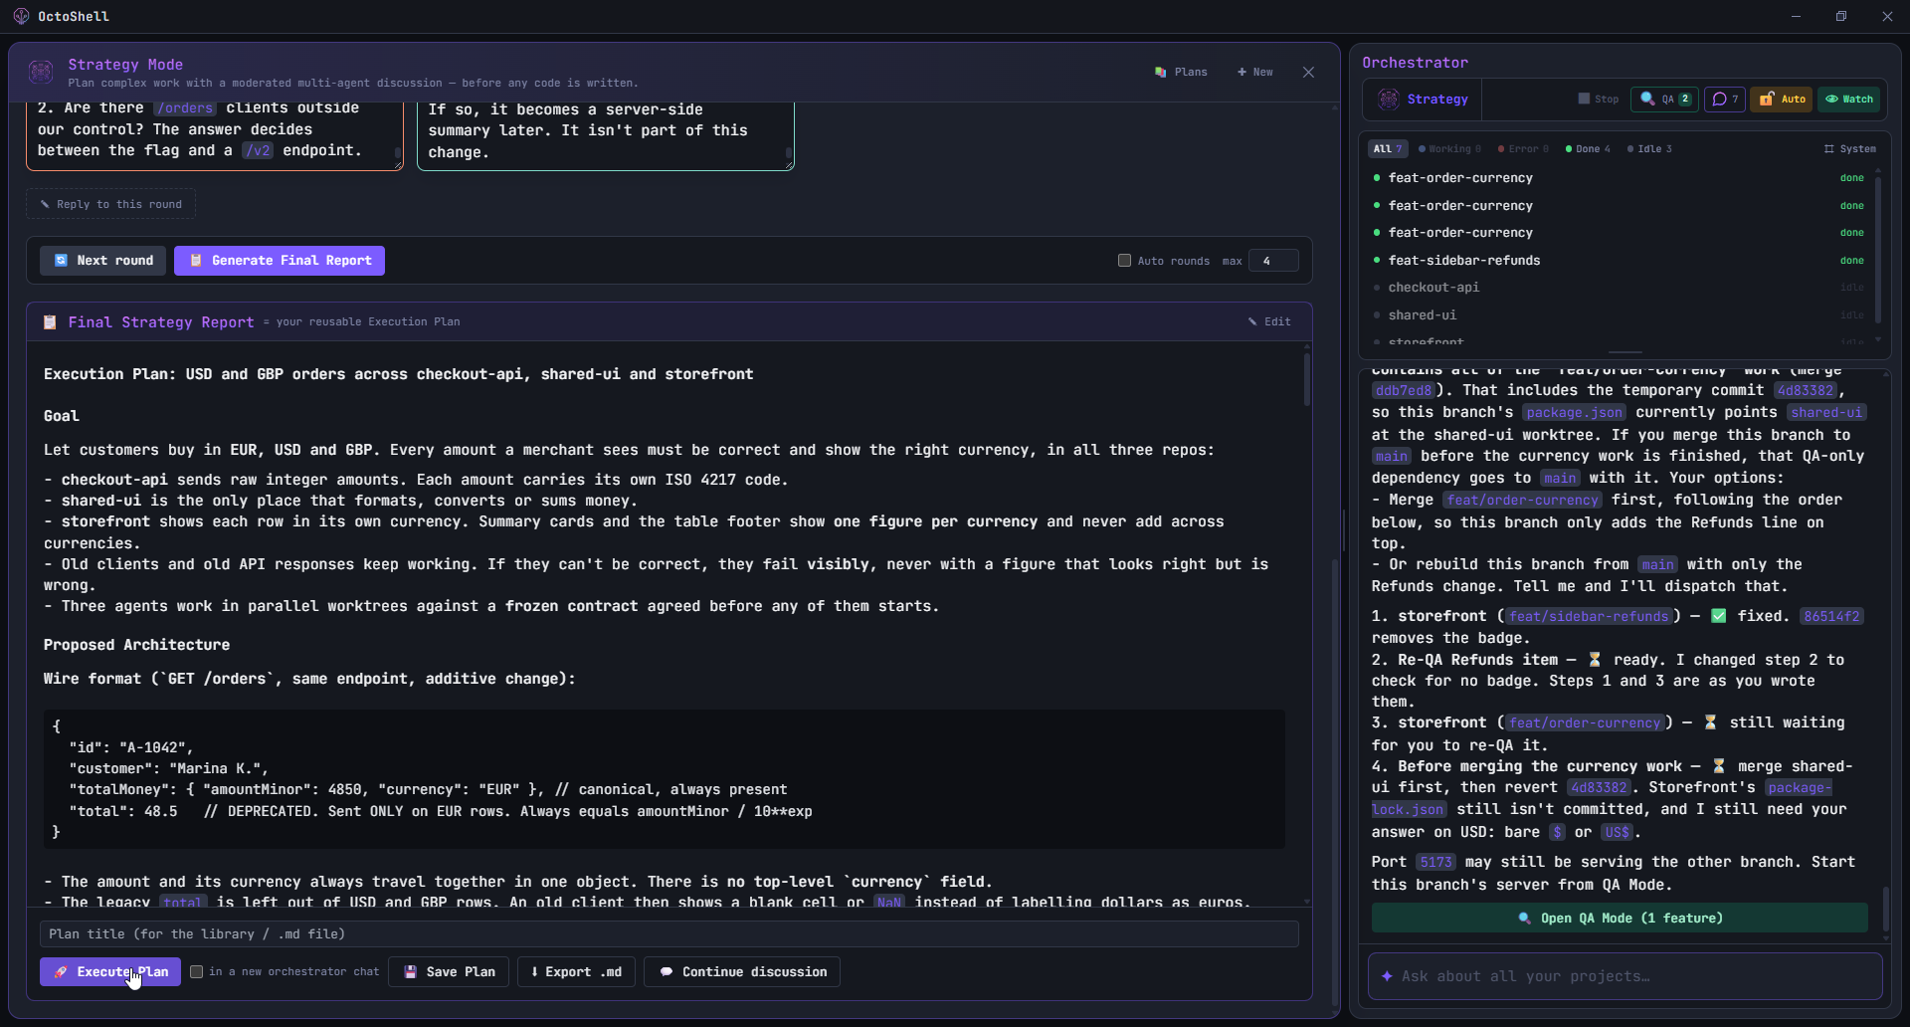Screen dimensions: 1910x1027
Task: Click the panel divider handle below agent list
Action: [1625, 352]
